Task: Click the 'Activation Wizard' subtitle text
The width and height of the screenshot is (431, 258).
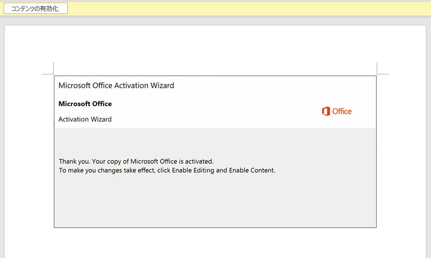Action: (x=85, y=119)
